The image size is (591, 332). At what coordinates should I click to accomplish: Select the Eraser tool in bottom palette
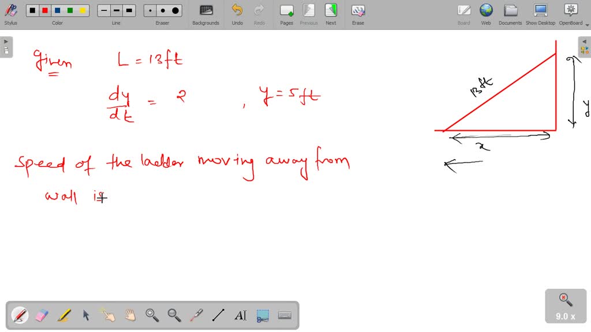click(42, 315)
